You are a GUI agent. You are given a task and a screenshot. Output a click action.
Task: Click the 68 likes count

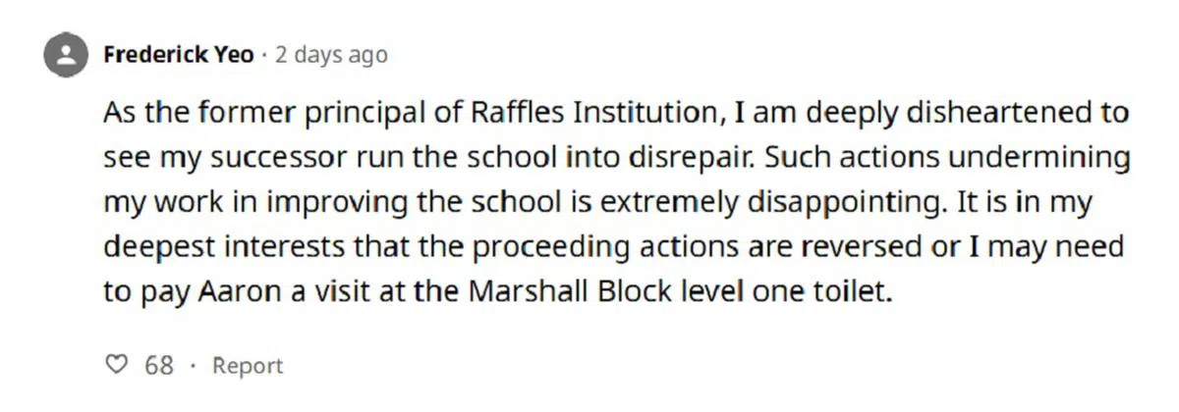(159, 366)
